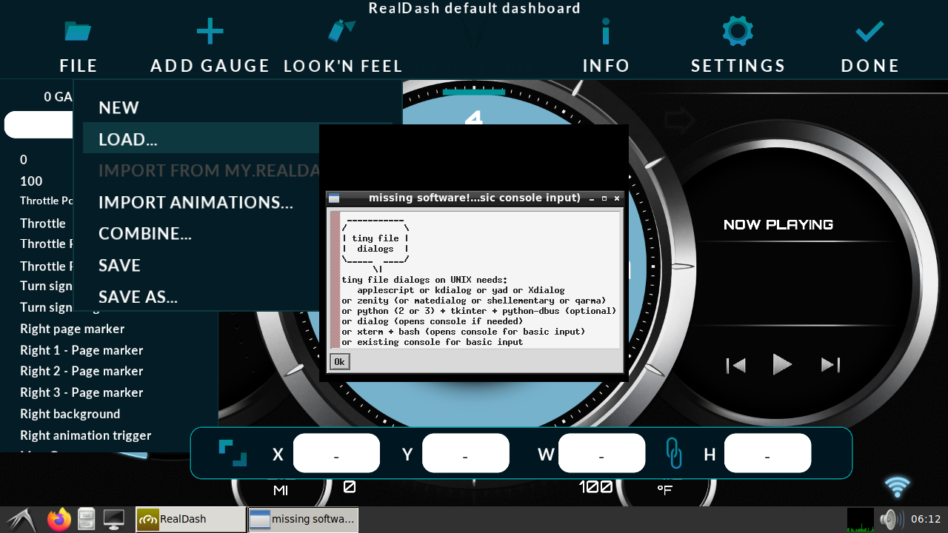Launch Firefox from taskbar

coord(59,519)
